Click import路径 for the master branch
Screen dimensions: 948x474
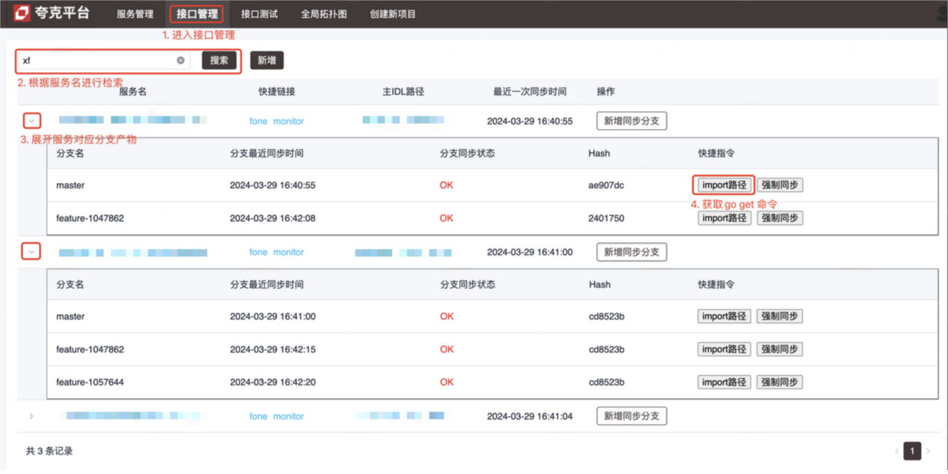724,184
